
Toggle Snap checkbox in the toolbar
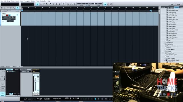coord(87,5)
